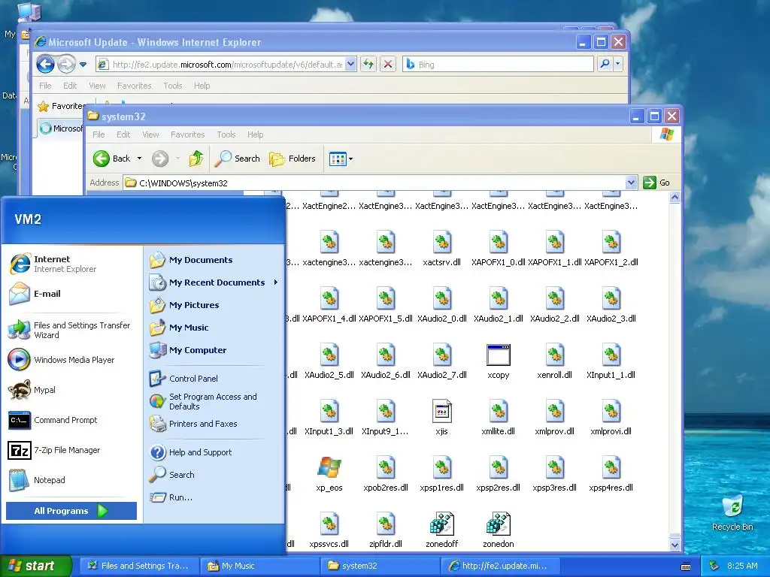Click the IE Back navigation button
This screenshot has height=577, width=770.
45,64
